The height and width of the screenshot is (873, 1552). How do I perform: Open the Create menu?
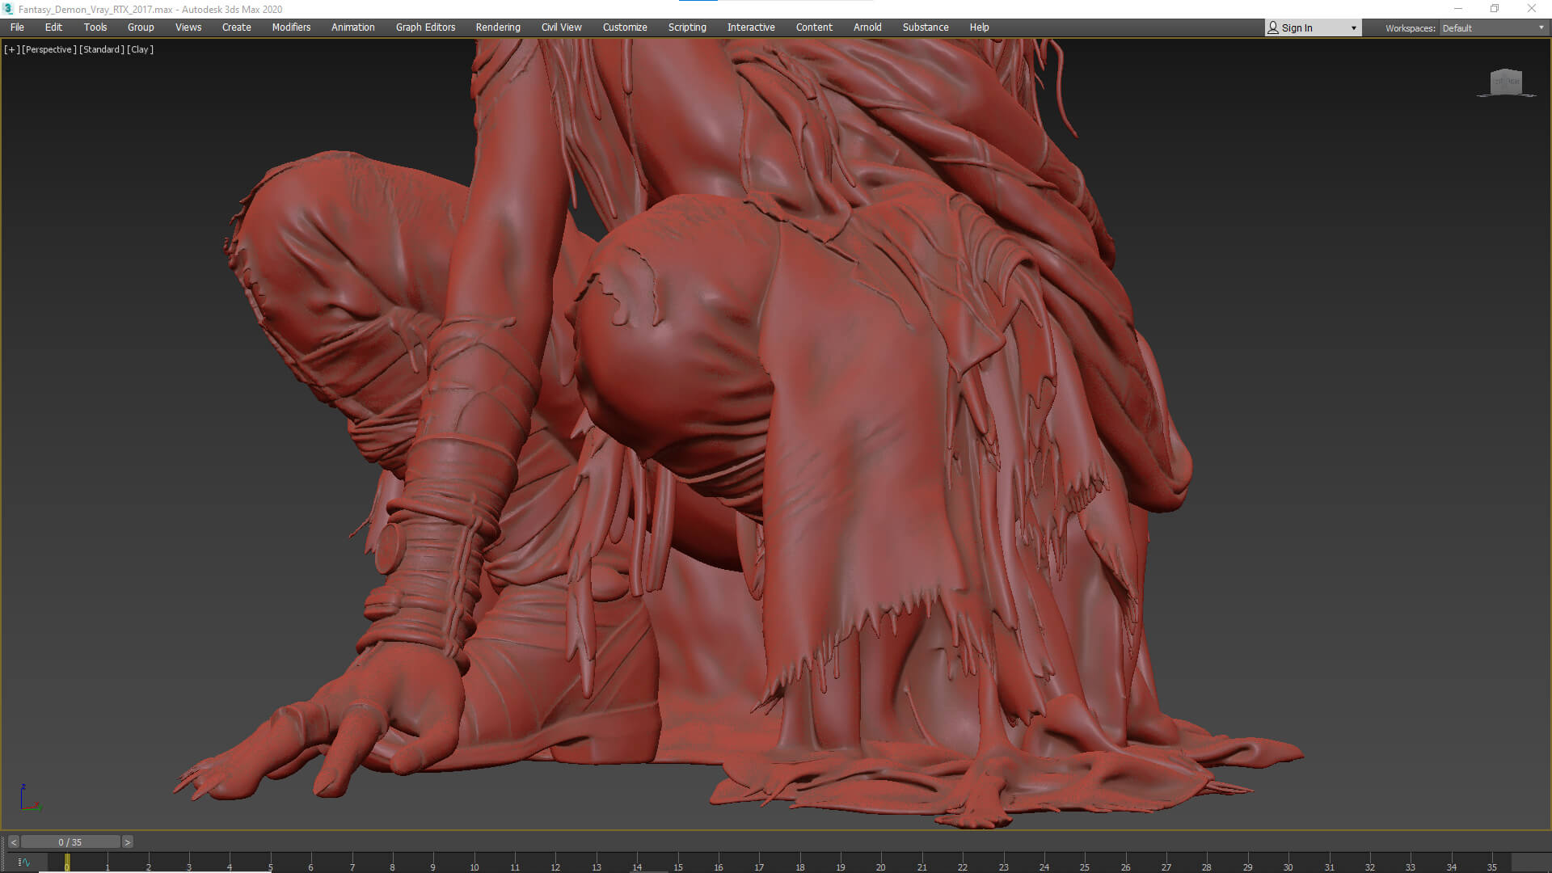tap(237, 27)
